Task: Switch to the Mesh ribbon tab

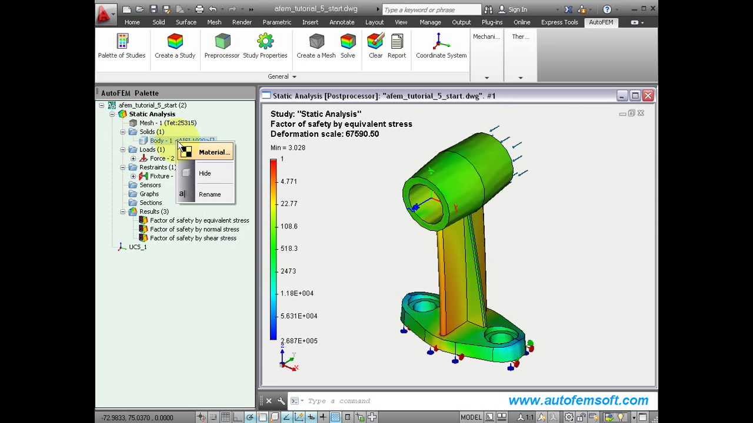Action: (214, 22)
